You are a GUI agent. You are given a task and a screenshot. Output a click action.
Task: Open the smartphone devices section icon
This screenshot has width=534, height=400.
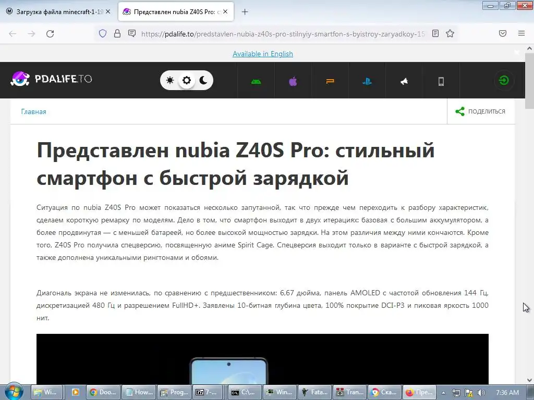pos(441,81)
